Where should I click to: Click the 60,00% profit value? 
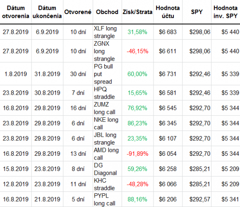click(x=137, y=74)
